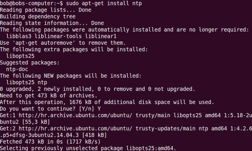The width and height of the screenshot is (252, 151).
Task: Click the 'liblinear-tools' package name
Action: pyautogui.click(x=58, y=36)
